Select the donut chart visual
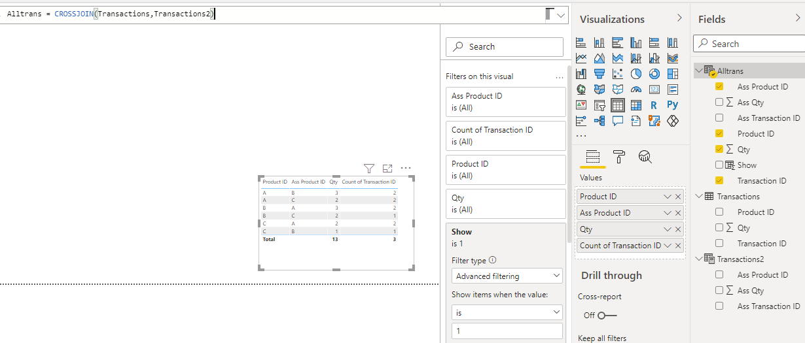The width and height of the screenshot is (805, 343). pyautogui.click(x=654, y=74)
